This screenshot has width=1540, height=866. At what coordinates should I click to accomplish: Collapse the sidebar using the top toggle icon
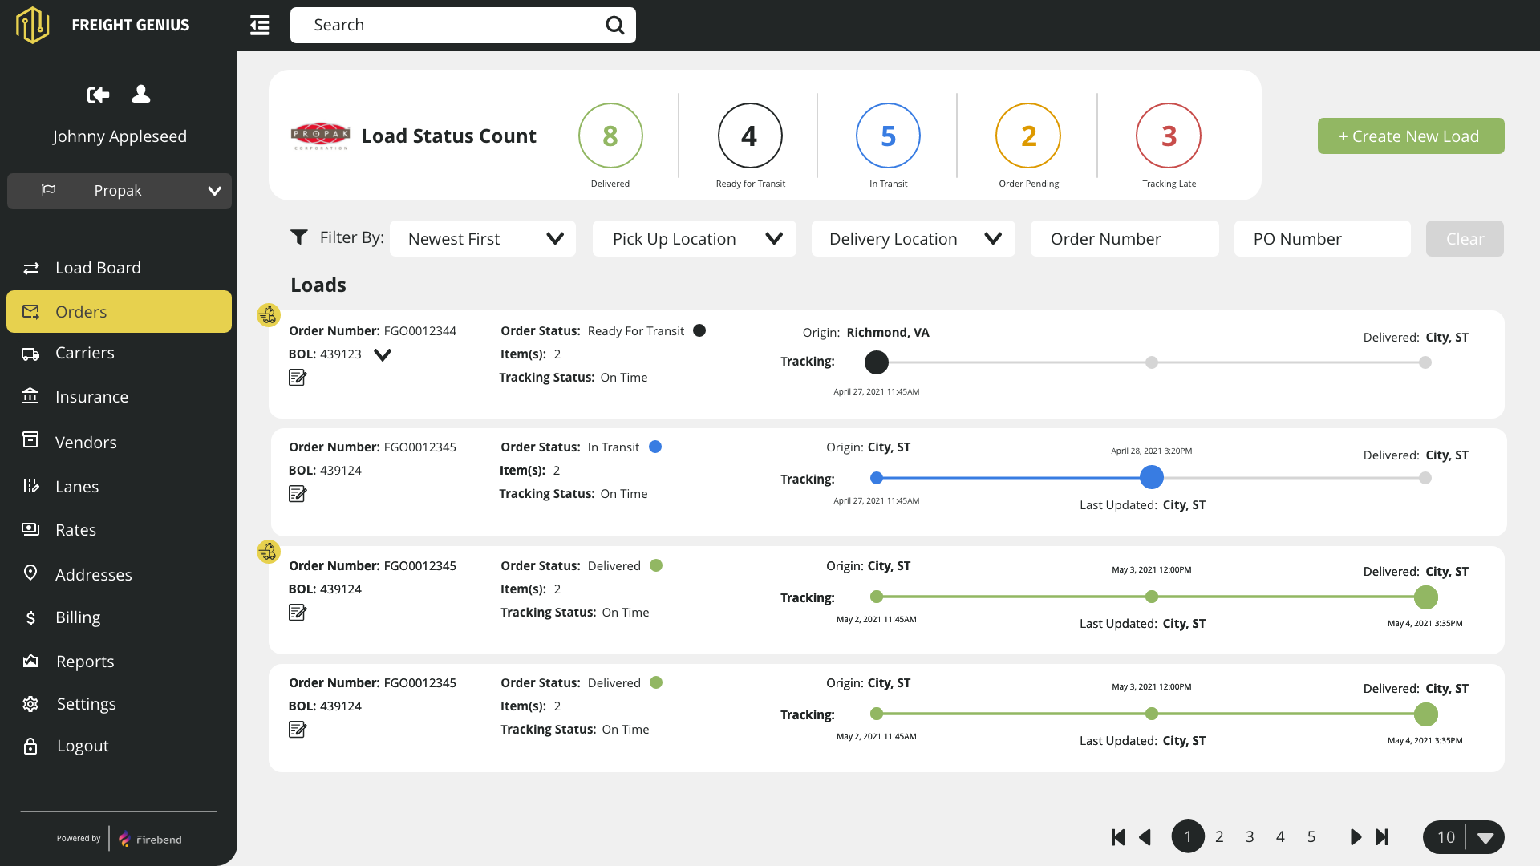pyautogui.click(x=259, y=25)
